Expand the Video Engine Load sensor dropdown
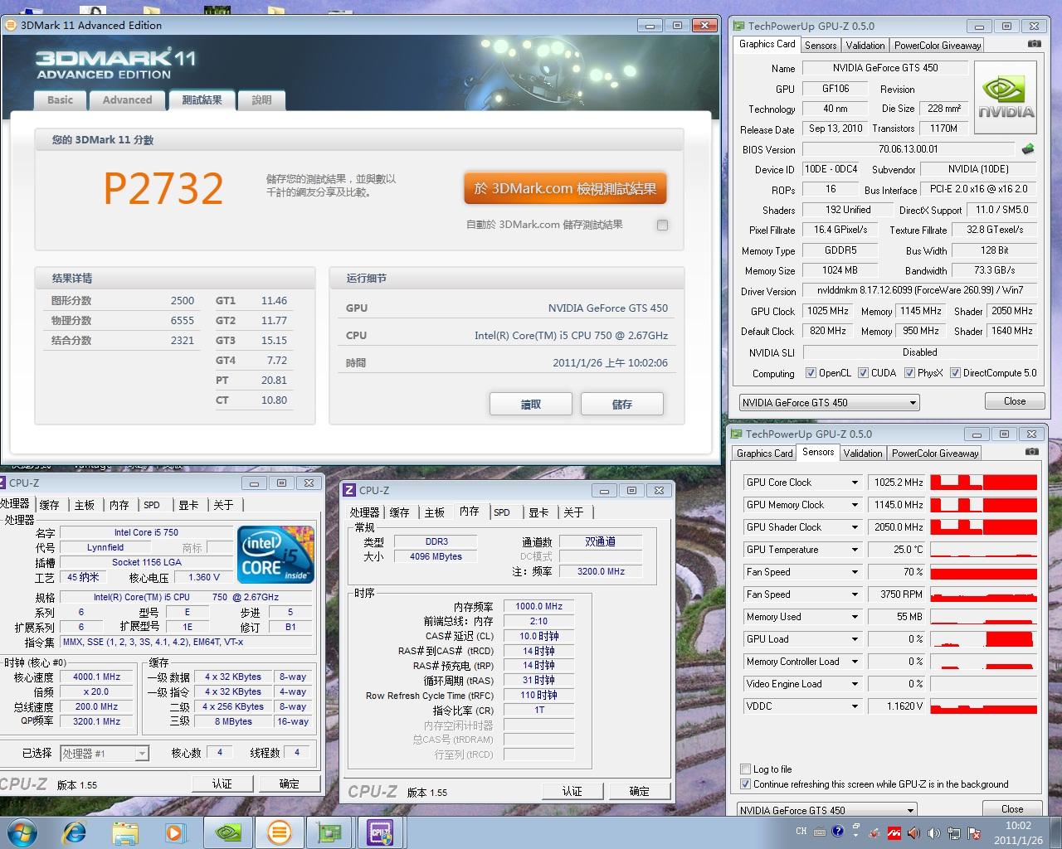Viewport: 1062px width, 849px height. click(855, 684)
